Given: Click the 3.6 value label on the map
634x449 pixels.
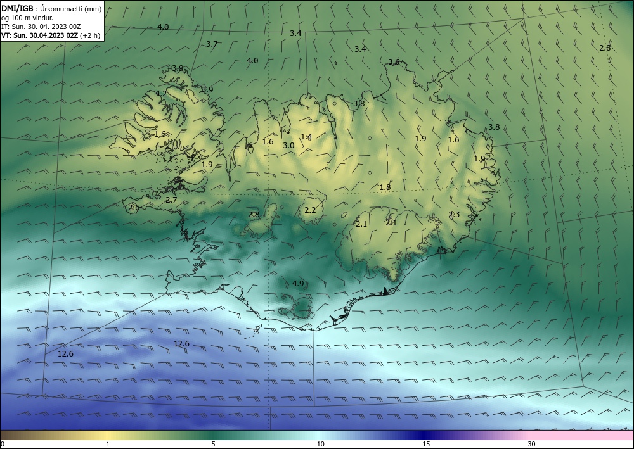Looking at the screenshot, I should click(394, 62).
